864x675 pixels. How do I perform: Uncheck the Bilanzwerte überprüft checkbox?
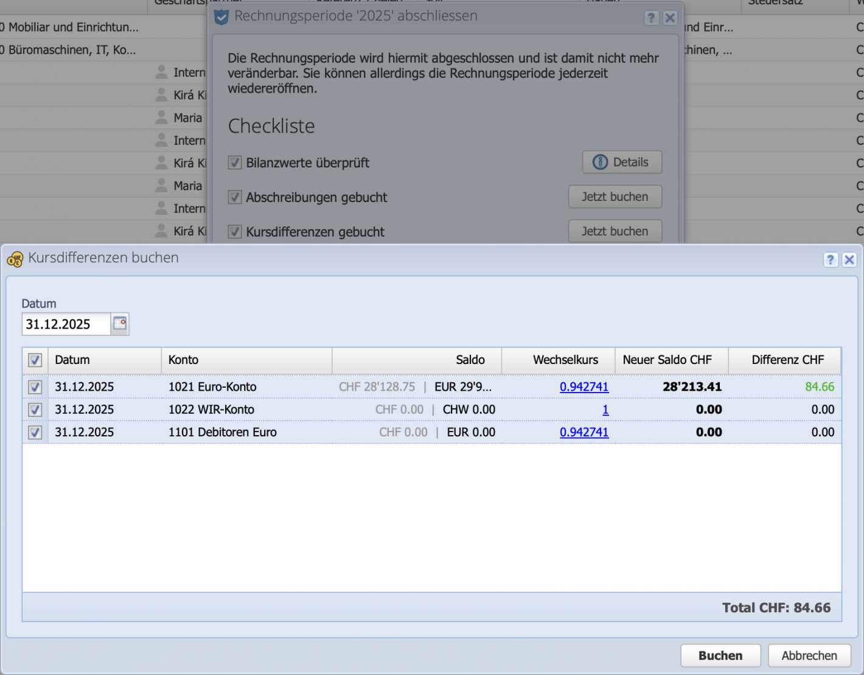pyautogui.click(x=235, y=162)
